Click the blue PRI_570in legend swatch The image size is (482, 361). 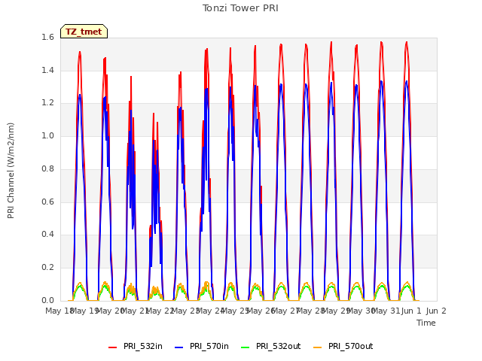[x=179, y=347]
